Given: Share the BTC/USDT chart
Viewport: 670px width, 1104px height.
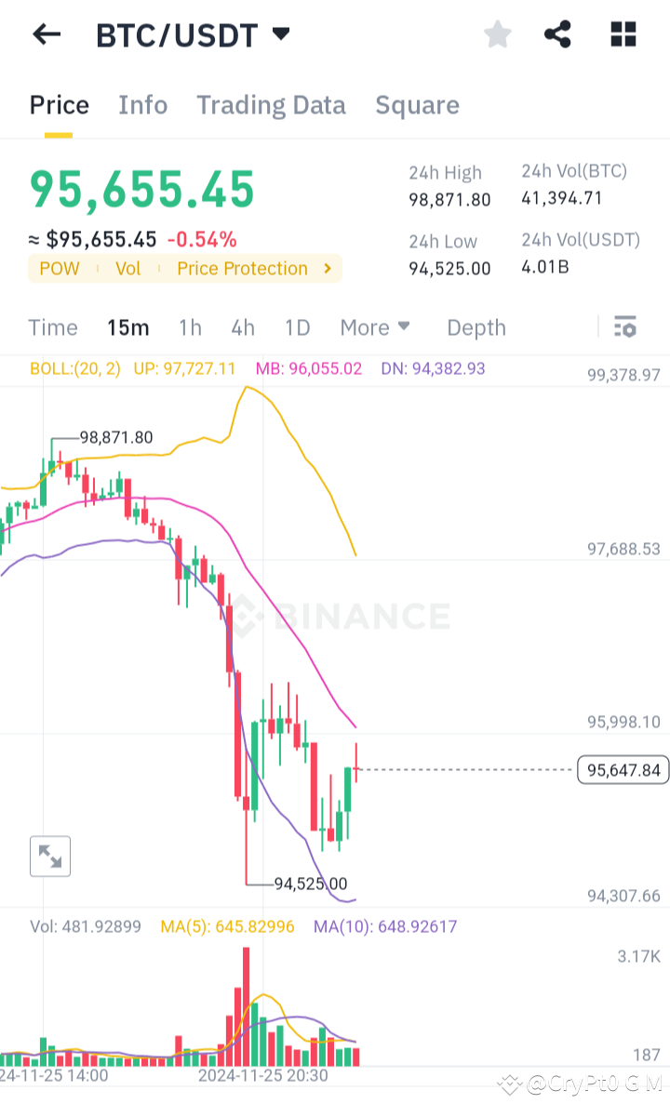Looking at the screenshot, I should [x=557, y=34].
